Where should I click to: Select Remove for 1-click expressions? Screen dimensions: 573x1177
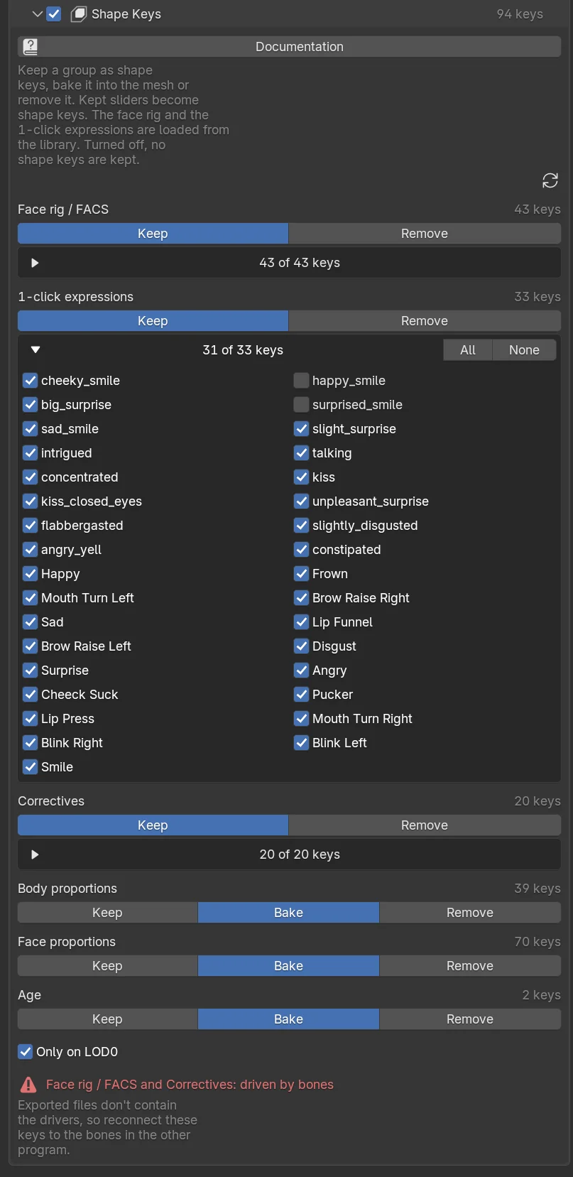425,321
